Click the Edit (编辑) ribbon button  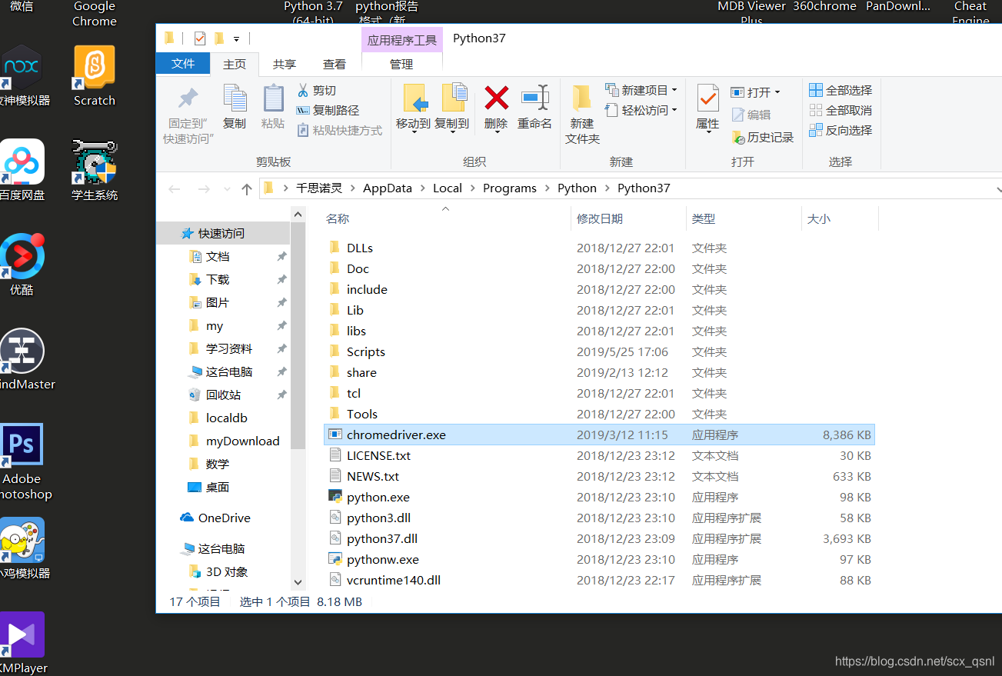click(x=751, y=115)
